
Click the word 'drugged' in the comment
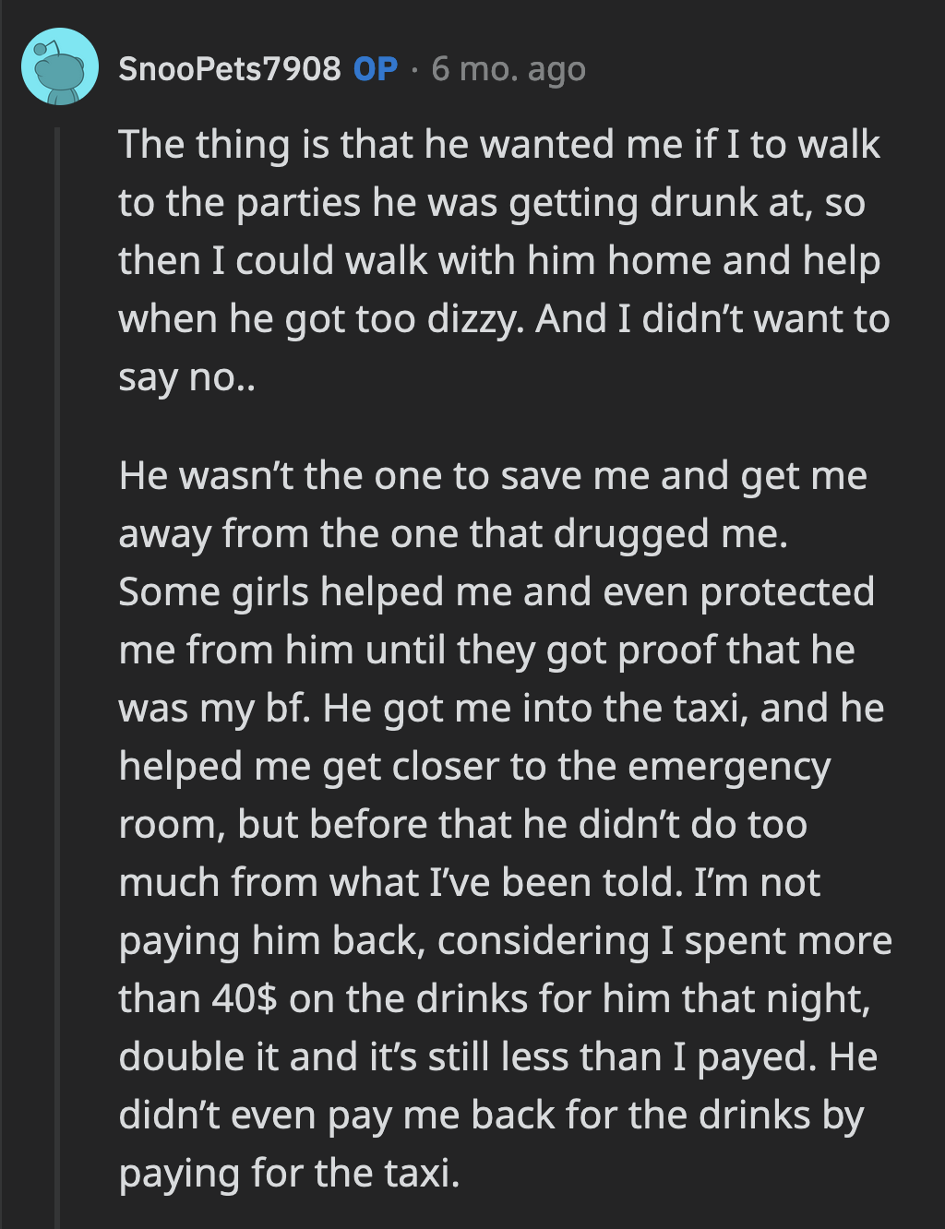click(x=626, y=533)
